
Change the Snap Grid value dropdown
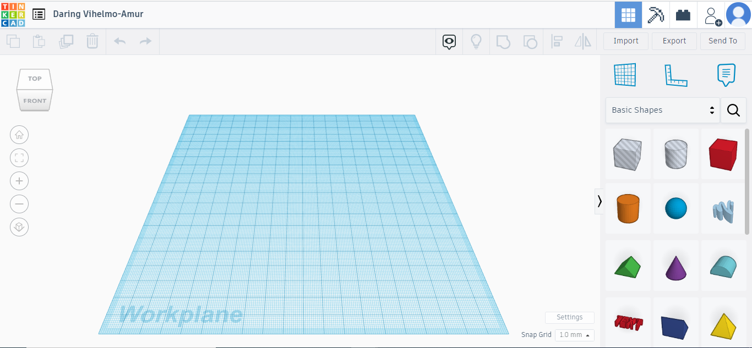574,335
